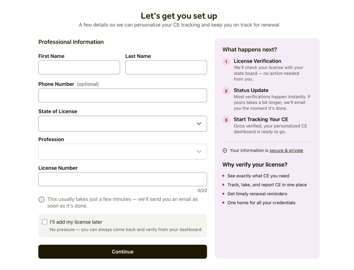
Task: Click the State of License chevron arrow
Action: pos(199,124)
